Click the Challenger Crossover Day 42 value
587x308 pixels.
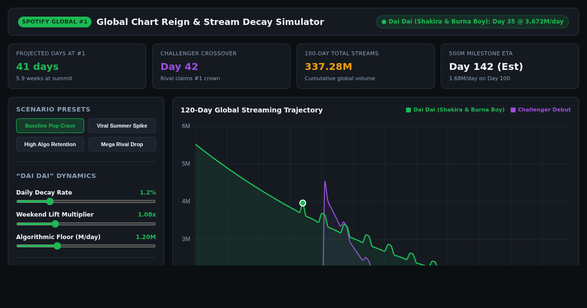click(x=179, y=66)
